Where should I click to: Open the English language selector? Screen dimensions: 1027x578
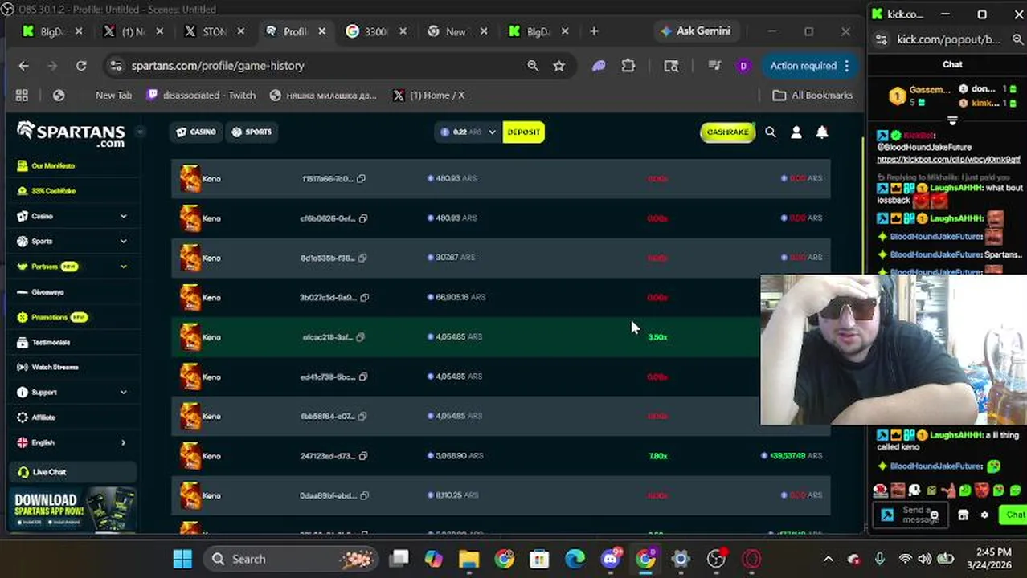point(72,442)
